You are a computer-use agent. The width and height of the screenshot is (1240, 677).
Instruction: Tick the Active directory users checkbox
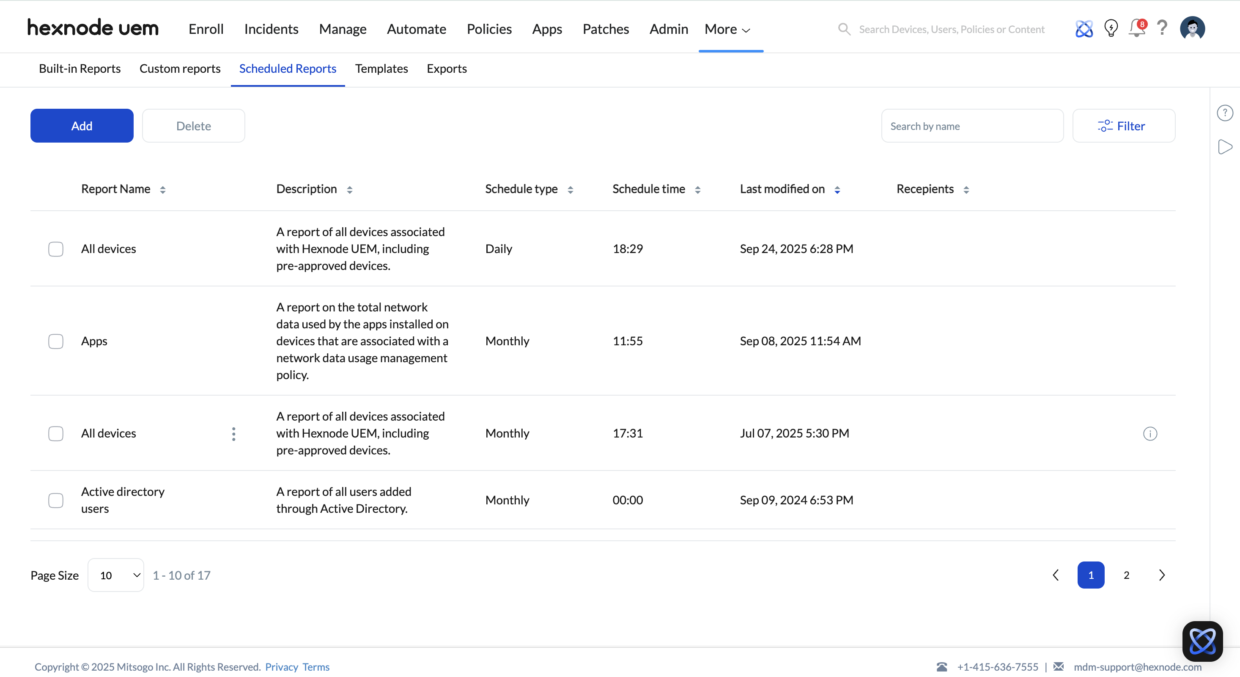(x=56, y=500)
